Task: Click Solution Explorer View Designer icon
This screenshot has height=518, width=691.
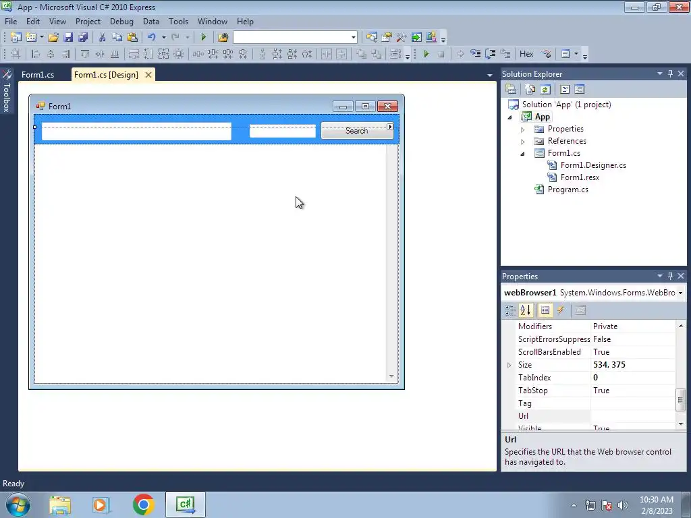Action: (x=579, y=90)
